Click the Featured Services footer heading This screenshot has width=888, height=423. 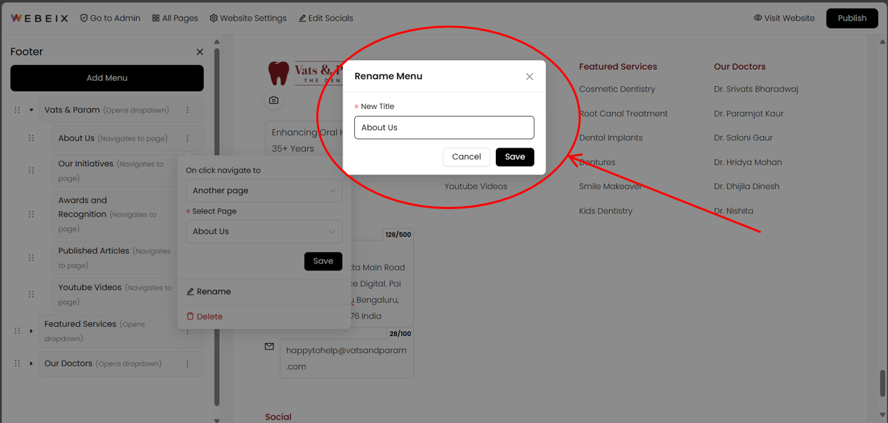tap(618, 67)
